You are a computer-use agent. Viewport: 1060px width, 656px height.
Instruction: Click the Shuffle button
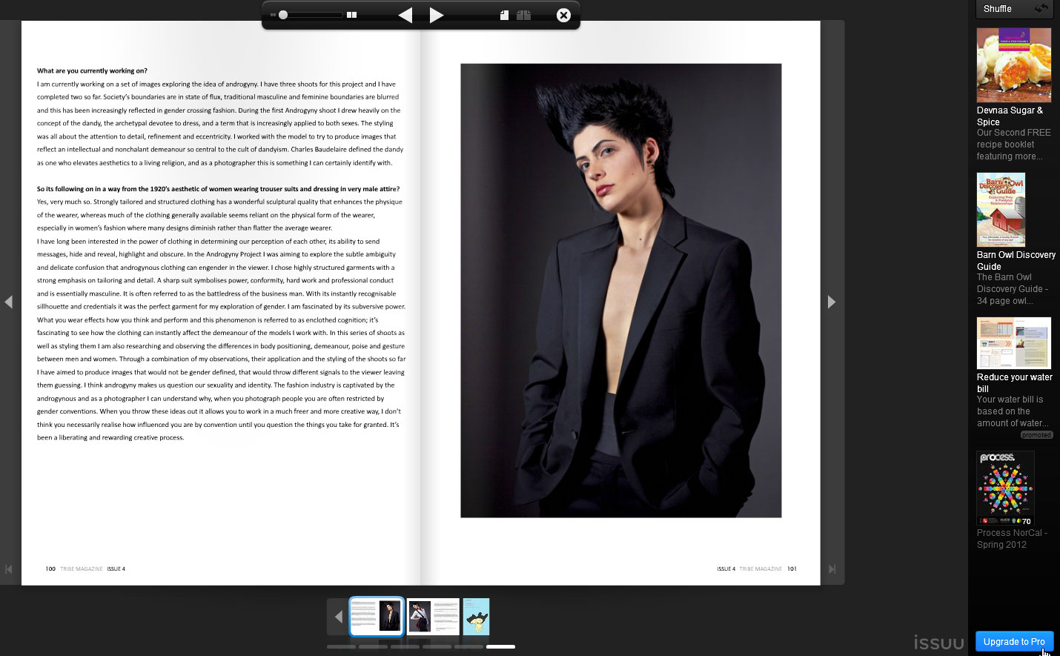[x=1015, y=9]
